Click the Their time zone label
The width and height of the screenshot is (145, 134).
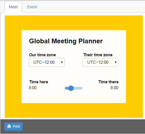(x=98, y=55)
